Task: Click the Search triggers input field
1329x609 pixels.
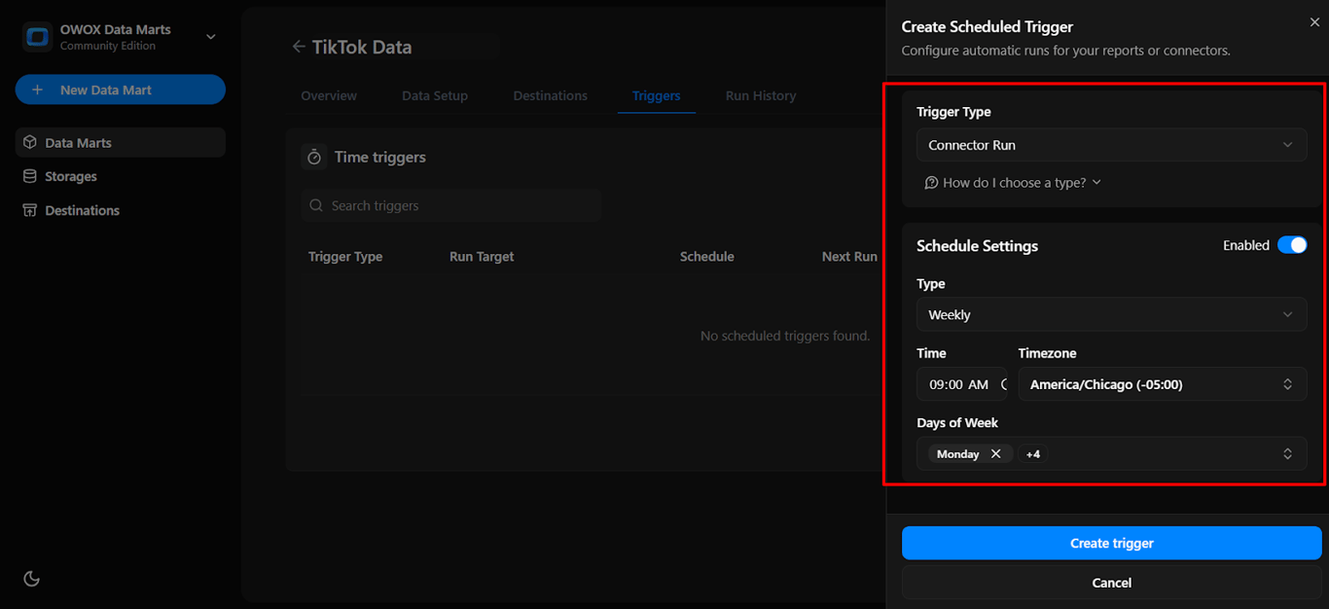Action: [451, 205]
